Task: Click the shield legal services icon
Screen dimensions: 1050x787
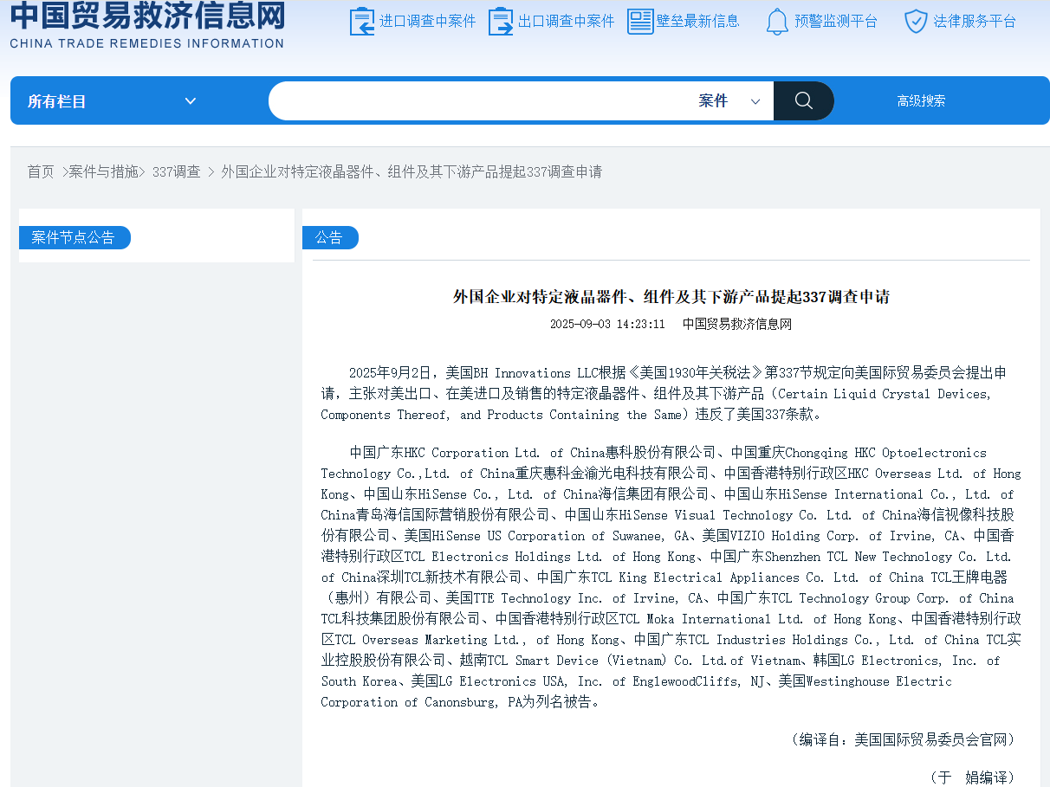Action: [916, 22]
